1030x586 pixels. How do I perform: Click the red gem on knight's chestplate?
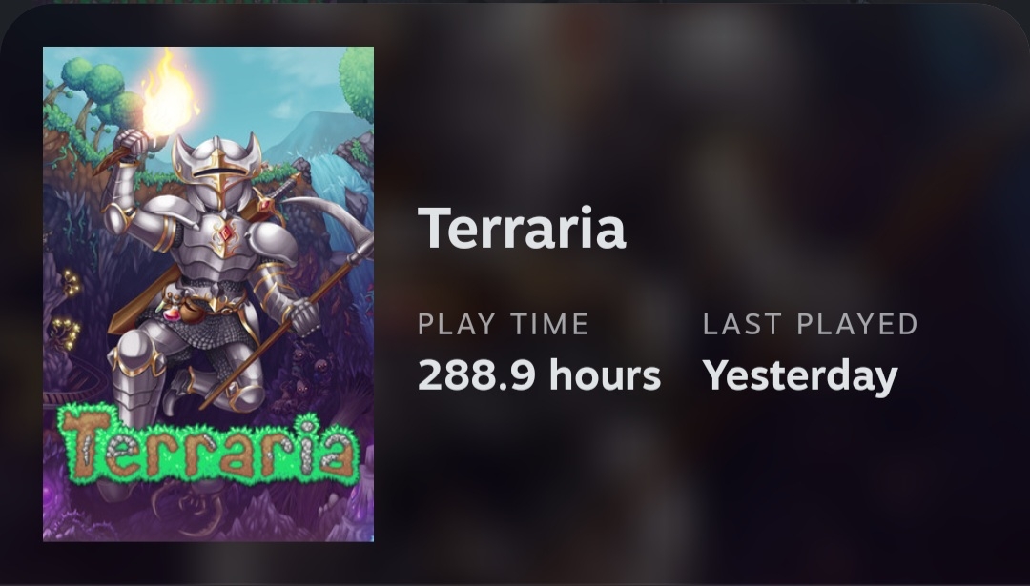click(225, 231)
